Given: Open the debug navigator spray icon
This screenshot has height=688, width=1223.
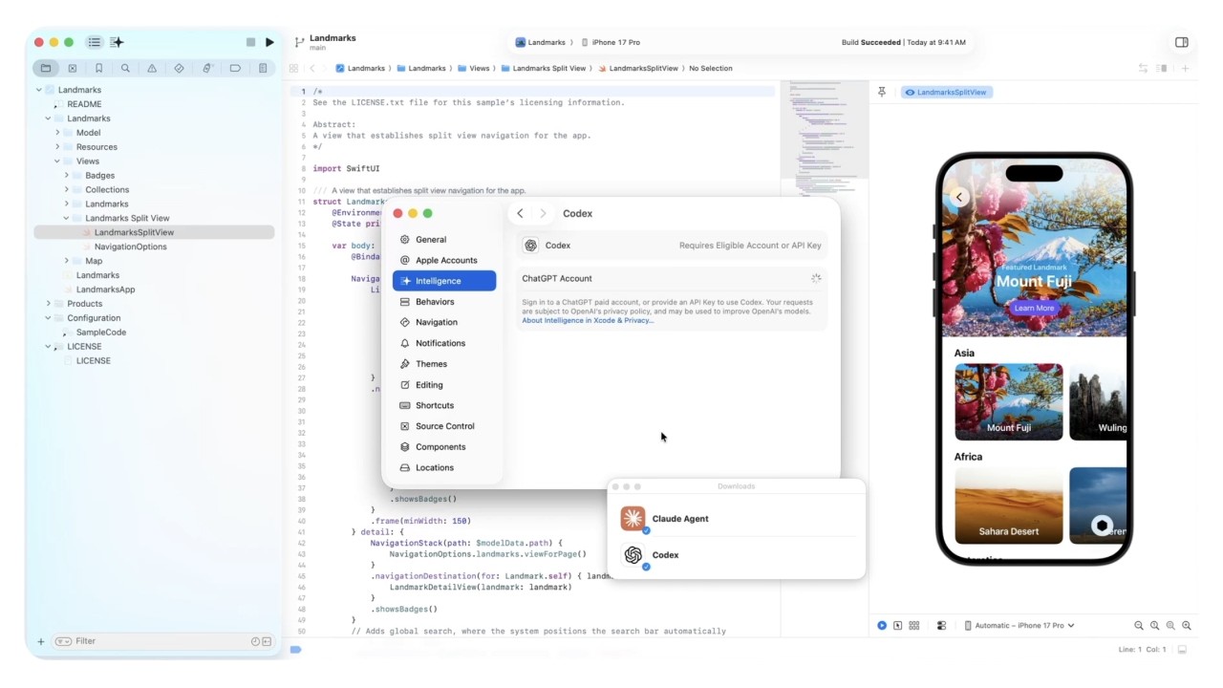Looking at the screenshot, I should (x=206, y=69).
